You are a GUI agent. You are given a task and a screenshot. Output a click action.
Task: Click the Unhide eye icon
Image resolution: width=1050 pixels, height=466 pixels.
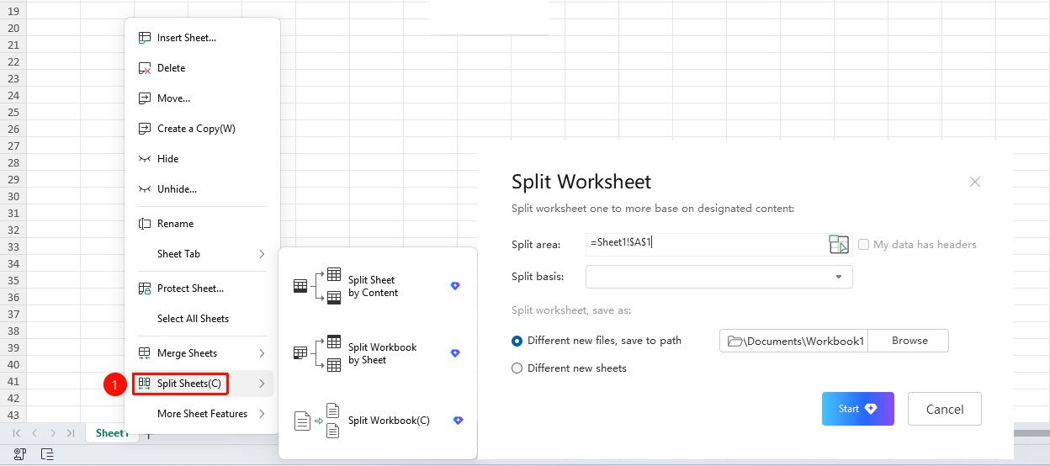pyautogui.click(x=144, y=189)
